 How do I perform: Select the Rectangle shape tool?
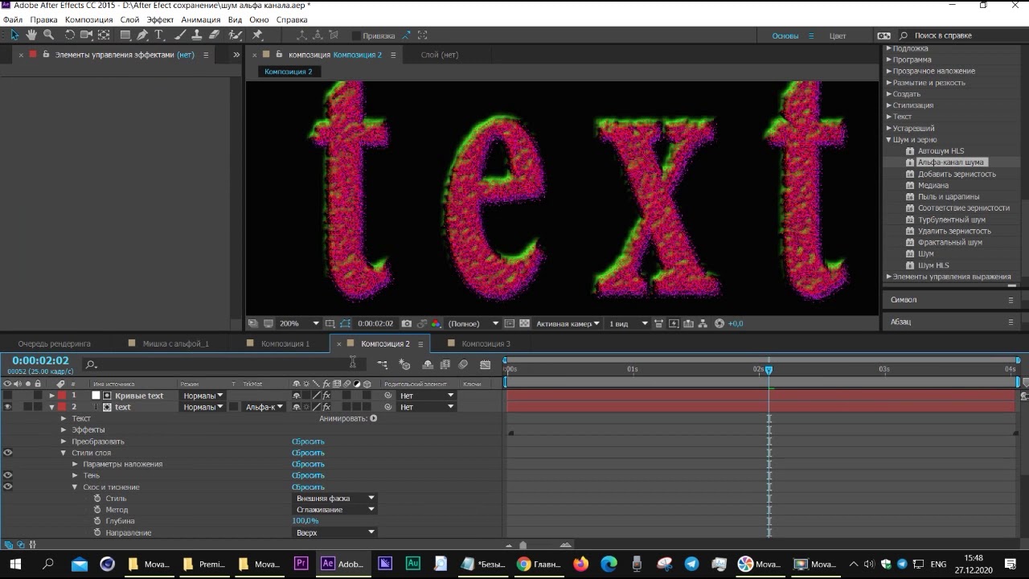point(125,35)
